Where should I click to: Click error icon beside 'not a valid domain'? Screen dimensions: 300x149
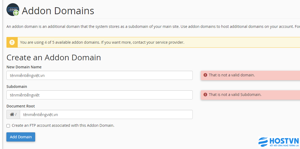205,75
